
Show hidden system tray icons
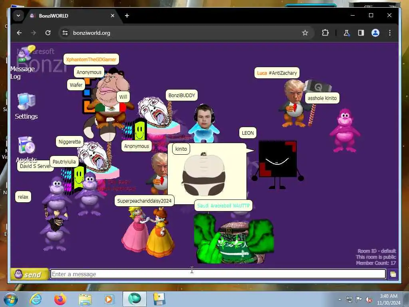(340, 299)
